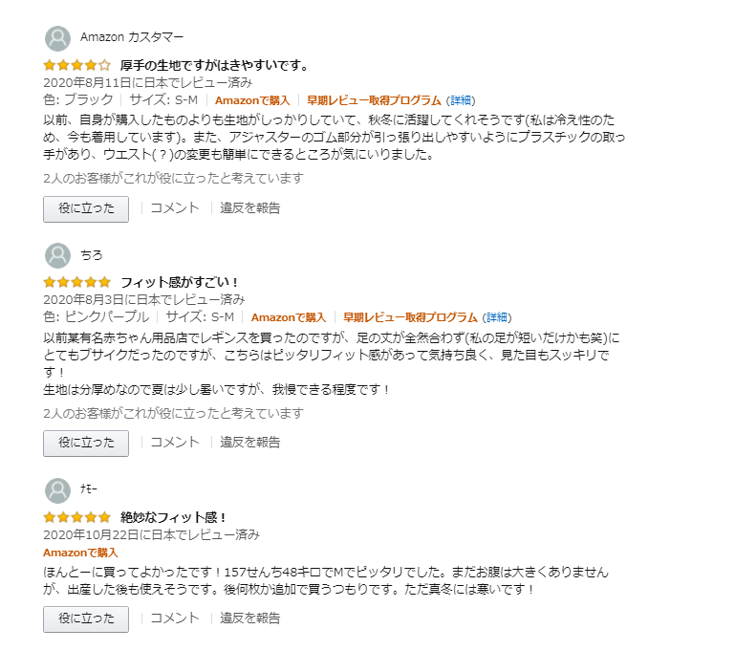735x651 pixels.
Task: Click 違反を報告 under ちろ's review
Action: tap(250, 442)
